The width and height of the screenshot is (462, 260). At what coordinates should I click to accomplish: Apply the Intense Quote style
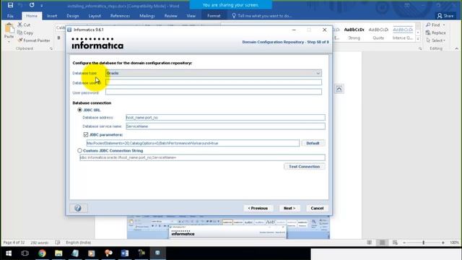point(403,33)
